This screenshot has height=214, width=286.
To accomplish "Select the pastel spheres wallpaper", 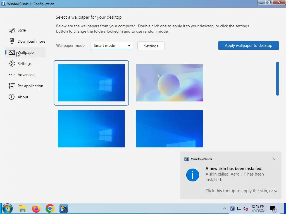I will [170, 83].
